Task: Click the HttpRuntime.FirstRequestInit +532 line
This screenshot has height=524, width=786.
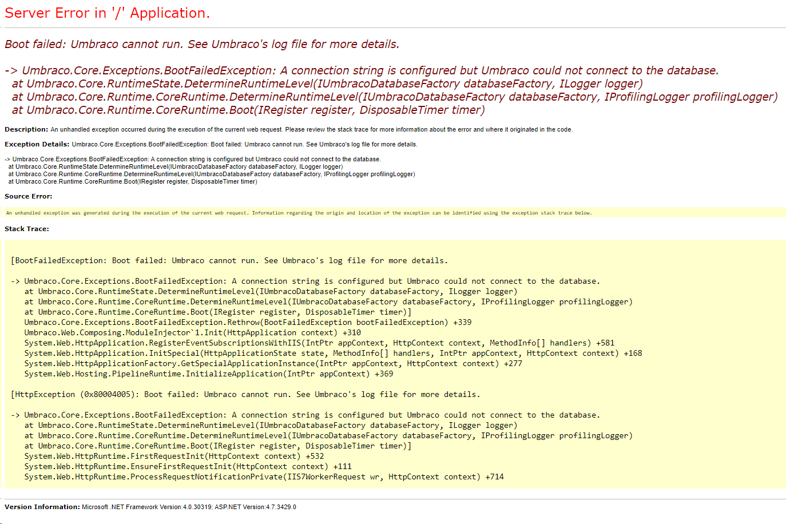Action: click(x=174, y=456)
